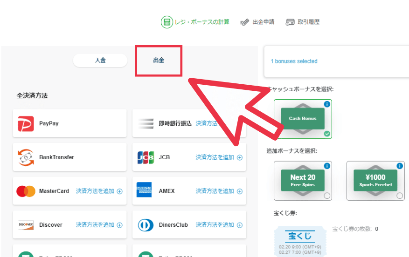
Task: Click 決済方法を追加 link for Discover
Action: (95, 225)
